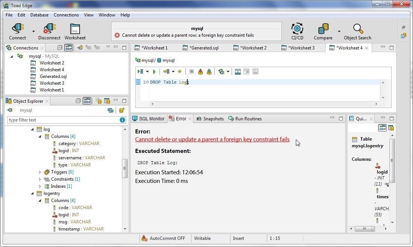413x247 pixels.
Task: Click the Disconnect toolbar button
Action: (49, 31)
